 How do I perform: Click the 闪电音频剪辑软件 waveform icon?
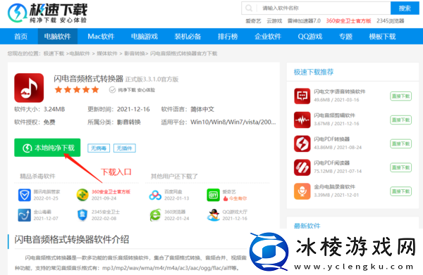pos(302,120)
